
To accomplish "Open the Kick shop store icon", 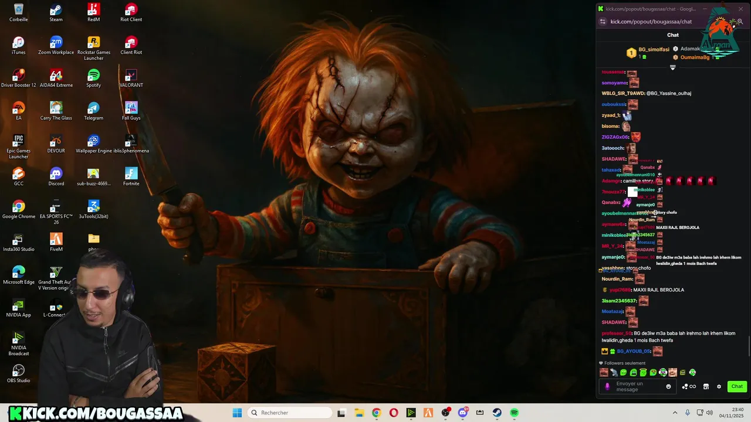I will (706, 386).
